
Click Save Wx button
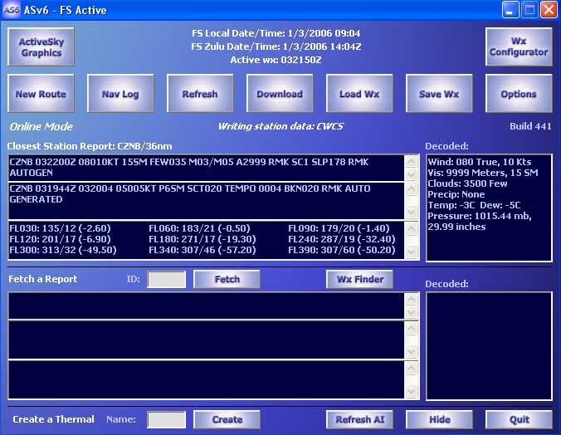439,94
